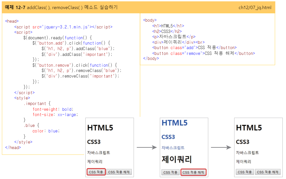Click the button class="remove" code line
The image size is (286, 179).
[204, 53]
